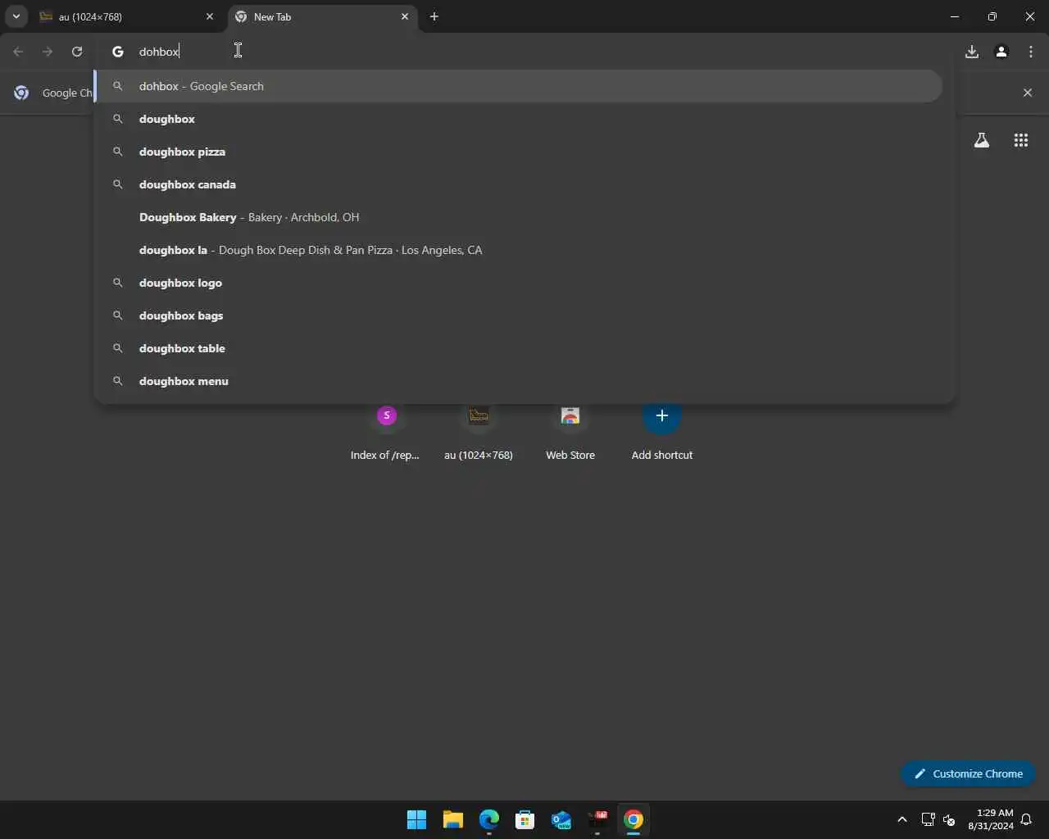Select the 'Doughbox Bakery' Archbold suggestion
Screen dimensions: 1049x839
coord(520,217)
